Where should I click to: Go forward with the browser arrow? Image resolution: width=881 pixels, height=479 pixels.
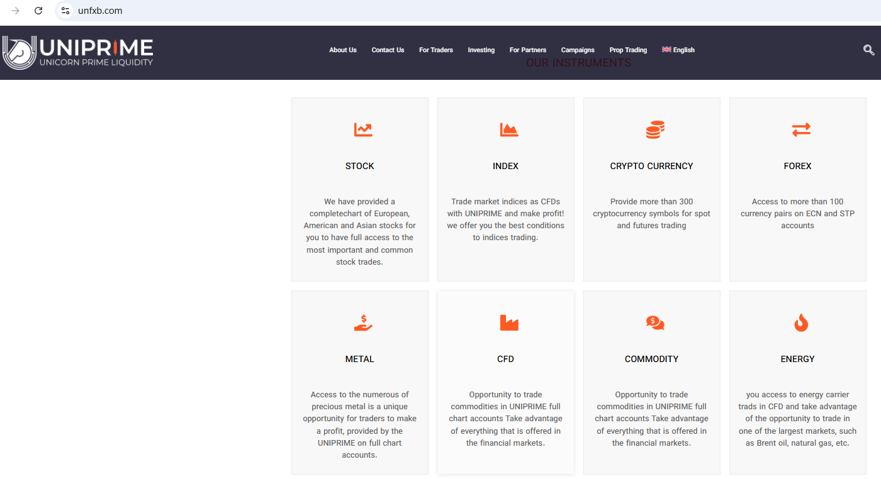16,11
